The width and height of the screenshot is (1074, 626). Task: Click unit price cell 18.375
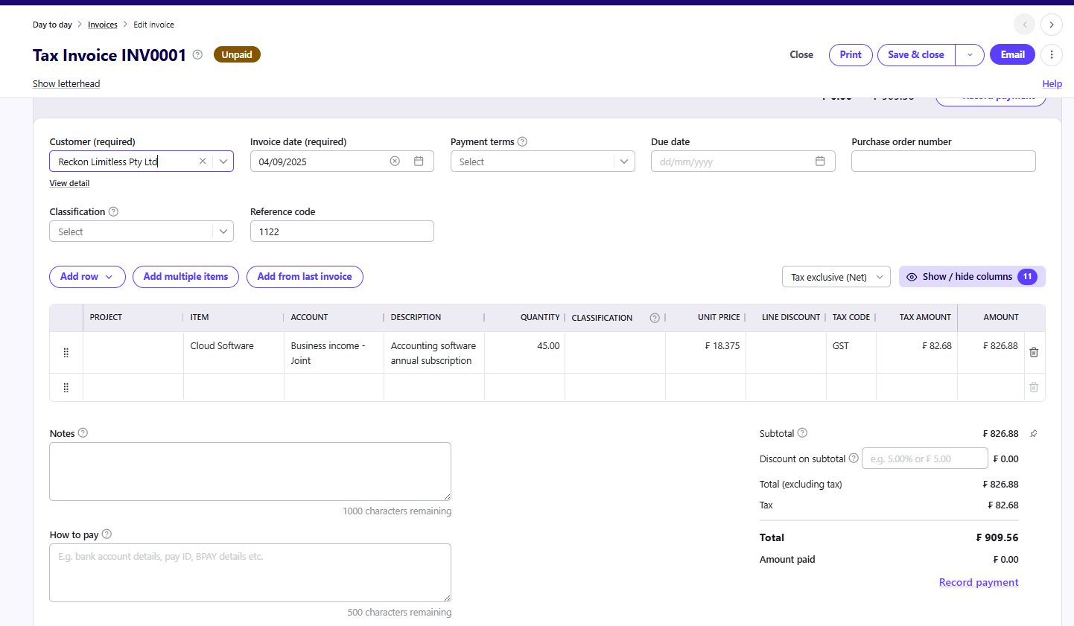click(x=706, y=353)
